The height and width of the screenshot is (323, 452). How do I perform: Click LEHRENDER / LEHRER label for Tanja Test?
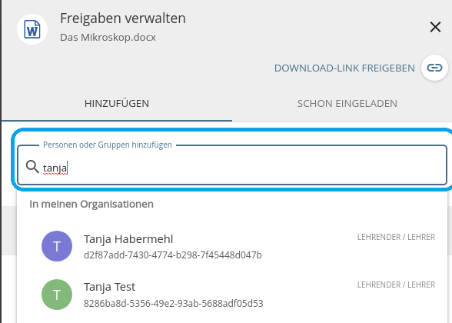[x=396, y=285]
